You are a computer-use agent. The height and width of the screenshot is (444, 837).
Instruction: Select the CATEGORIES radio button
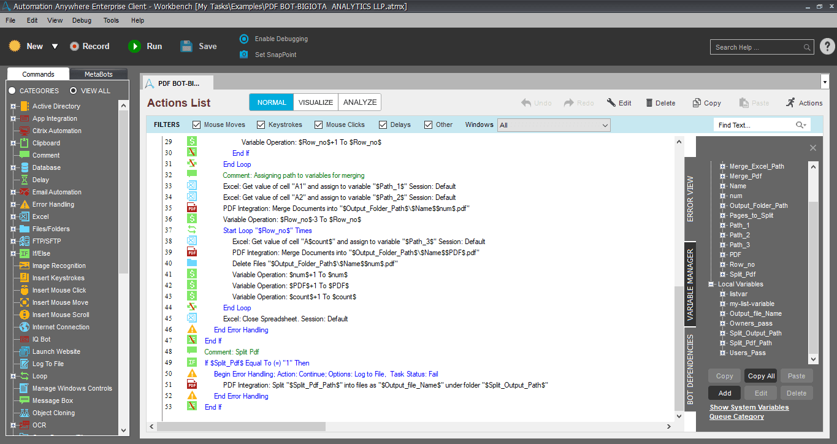12,91
